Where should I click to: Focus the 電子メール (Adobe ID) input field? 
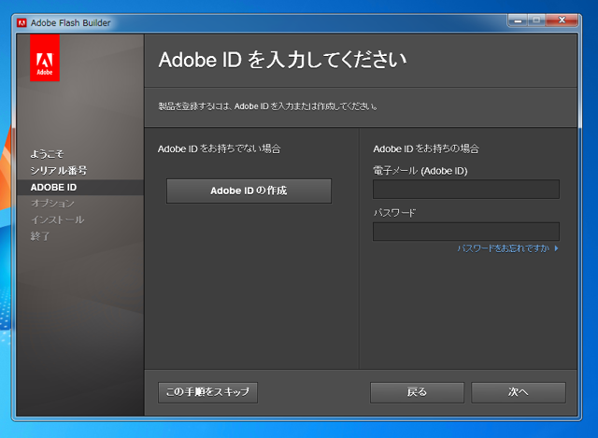(466, 189)
